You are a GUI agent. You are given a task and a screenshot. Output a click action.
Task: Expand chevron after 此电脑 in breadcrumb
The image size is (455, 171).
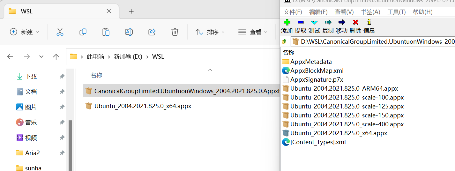[x=109, y=57]
